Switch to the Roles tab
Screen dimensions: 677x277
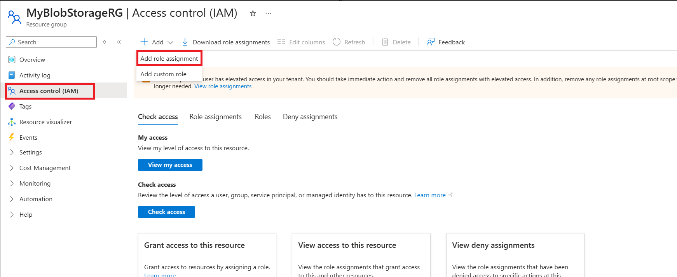pyautogui.click(x=263, y=117)
